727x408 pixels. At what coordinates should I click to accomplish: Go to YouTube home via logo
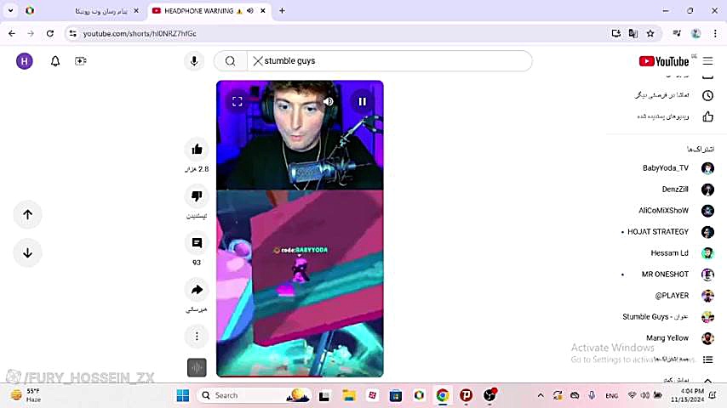pyautogui.click(x=664, y=61)
